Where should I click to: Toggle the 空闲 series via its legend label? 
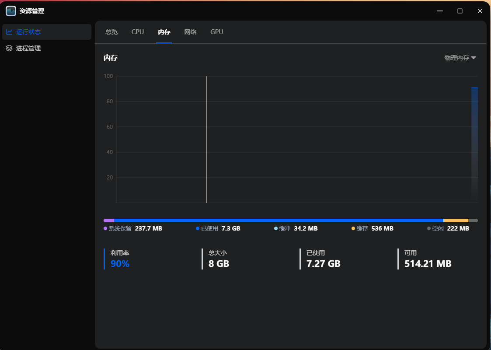pos(439,228)
